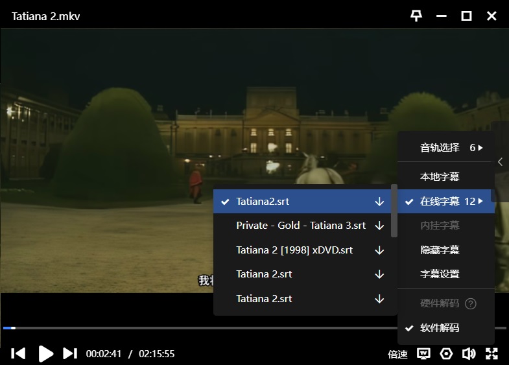Open 字幕设置 subtitle settings
This screenshot has width=509, height=365.
pos(440,274)
